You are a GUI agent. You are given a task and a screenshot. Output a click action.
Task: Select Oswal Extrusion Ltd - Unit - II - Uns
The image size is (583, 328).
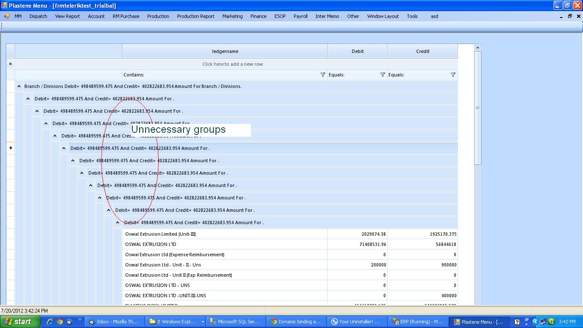(x=163, y=265)
